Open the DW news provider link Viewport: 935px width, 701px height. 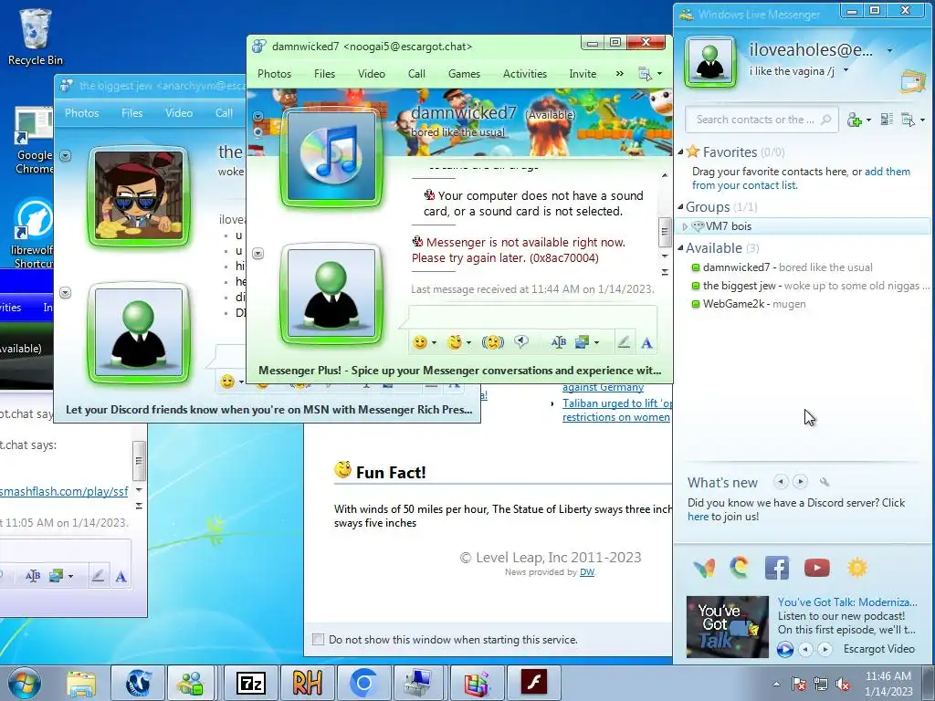tap(587, 572)
